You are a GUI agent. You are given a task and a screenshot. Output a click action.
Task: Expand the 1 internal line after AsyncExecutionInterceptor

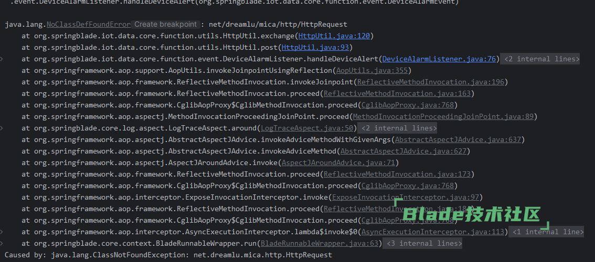pos(545,232)
